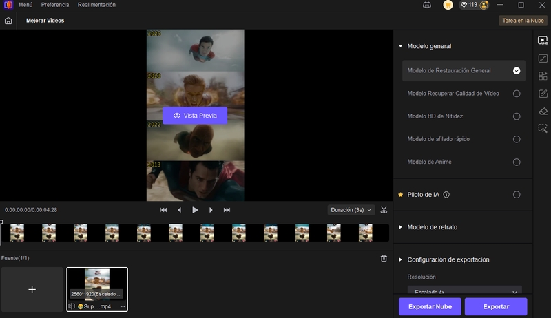Click the Exportar Nube button
This screenshot has height=318, width=551.
(x=430, y=306)
